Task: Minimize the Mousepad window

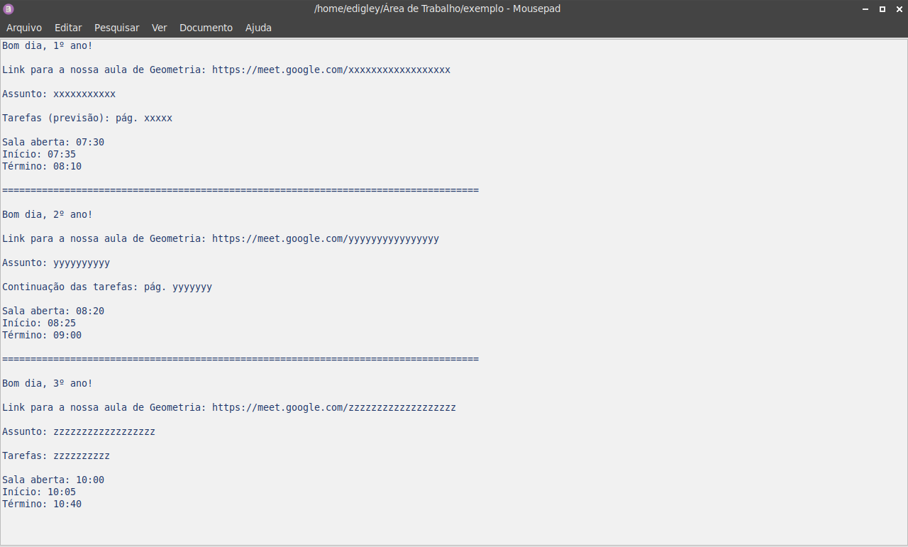Action: coord(865,9)
